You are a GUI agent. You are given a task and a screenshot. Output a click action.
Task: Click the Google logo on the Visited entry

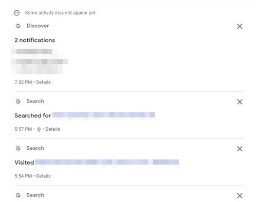click(18, 148)
